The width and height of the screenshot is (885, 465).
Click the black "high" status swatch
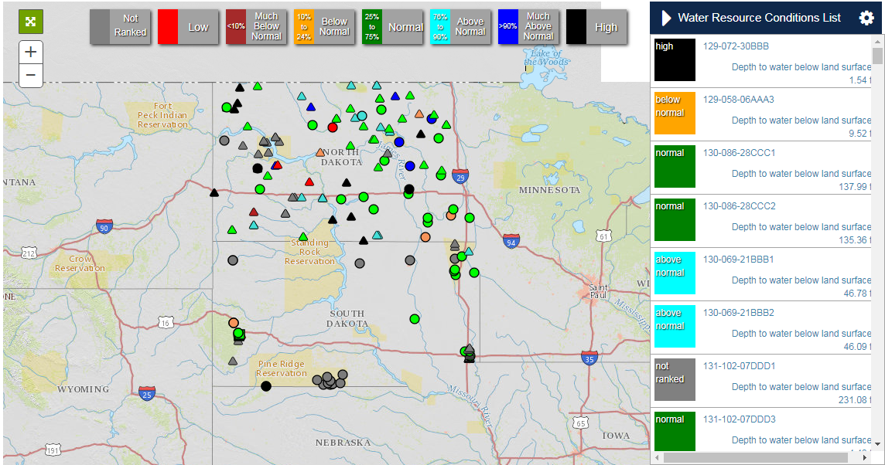675,59
